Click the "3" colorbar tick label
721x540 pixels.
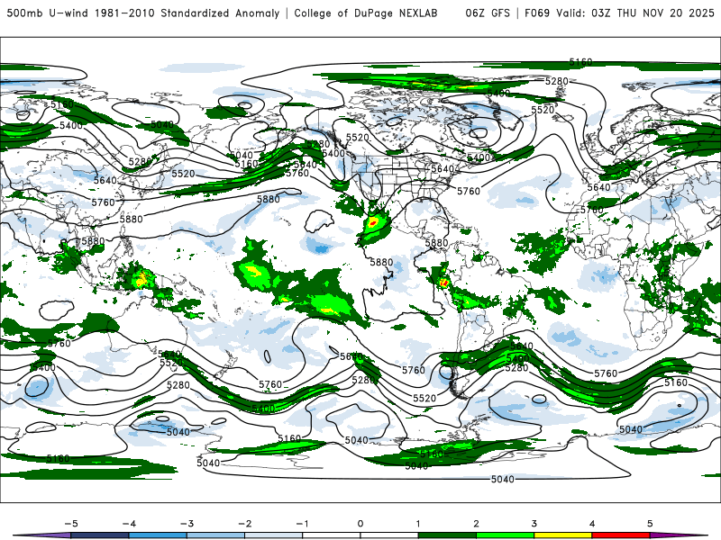pos(534,524)
